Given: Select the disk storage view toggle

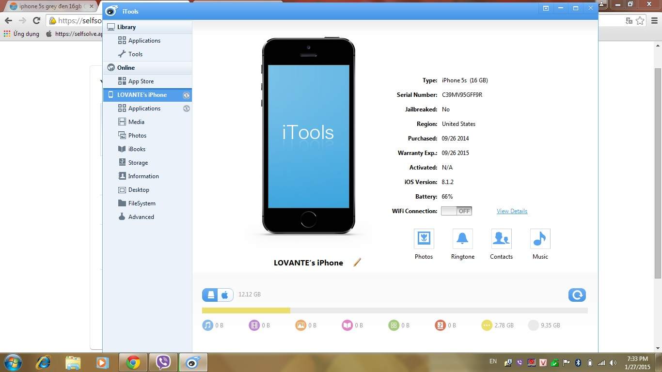Looking at the screenshot, I should coord(210,294).
